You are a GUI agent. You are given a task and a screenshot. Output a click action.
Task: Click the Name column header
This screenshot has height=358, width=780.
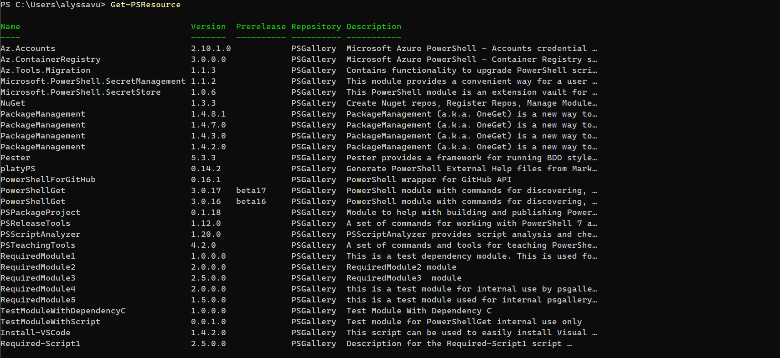point(10,26)
